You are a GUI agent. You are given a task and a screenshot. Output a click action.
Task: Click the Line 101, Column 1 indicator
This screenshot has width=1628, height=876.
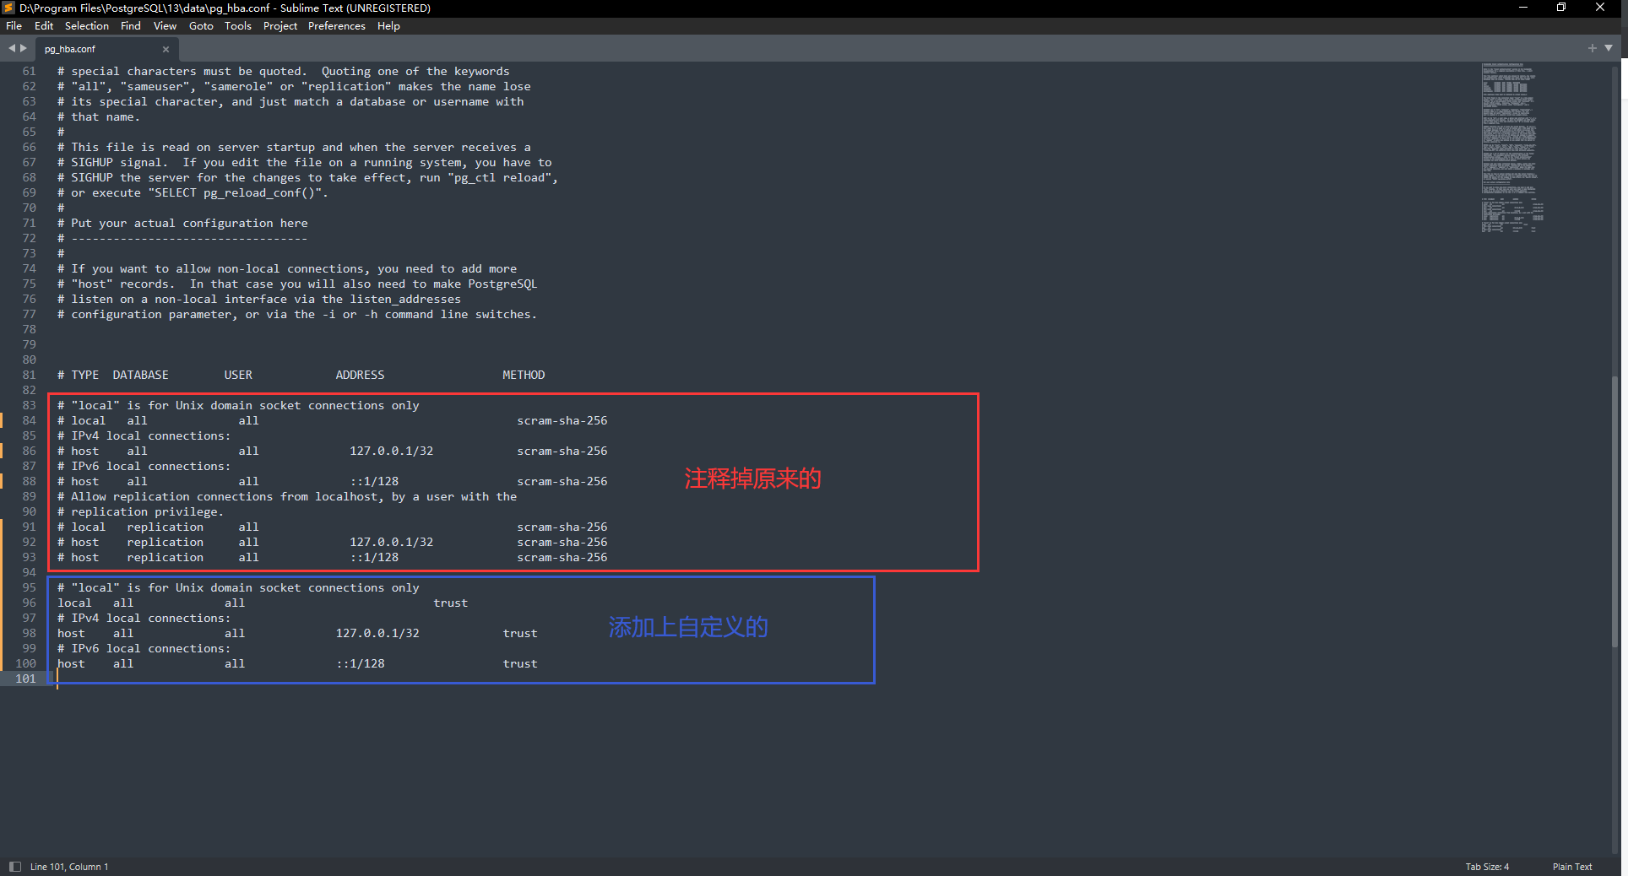pos(69,867)
